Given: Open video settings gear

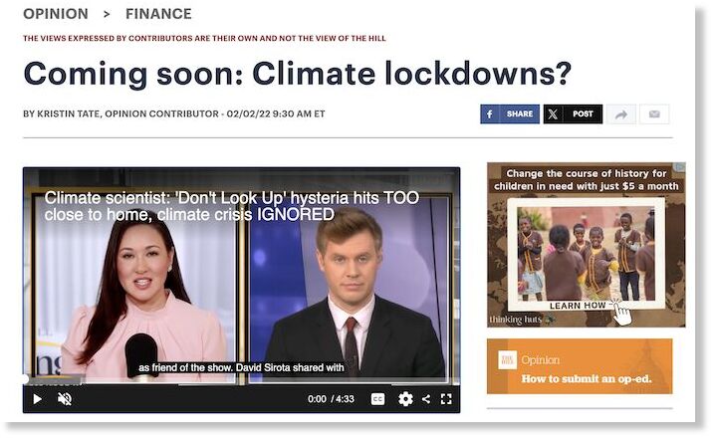Looking at the screenshot, I should tap(405, 399).
